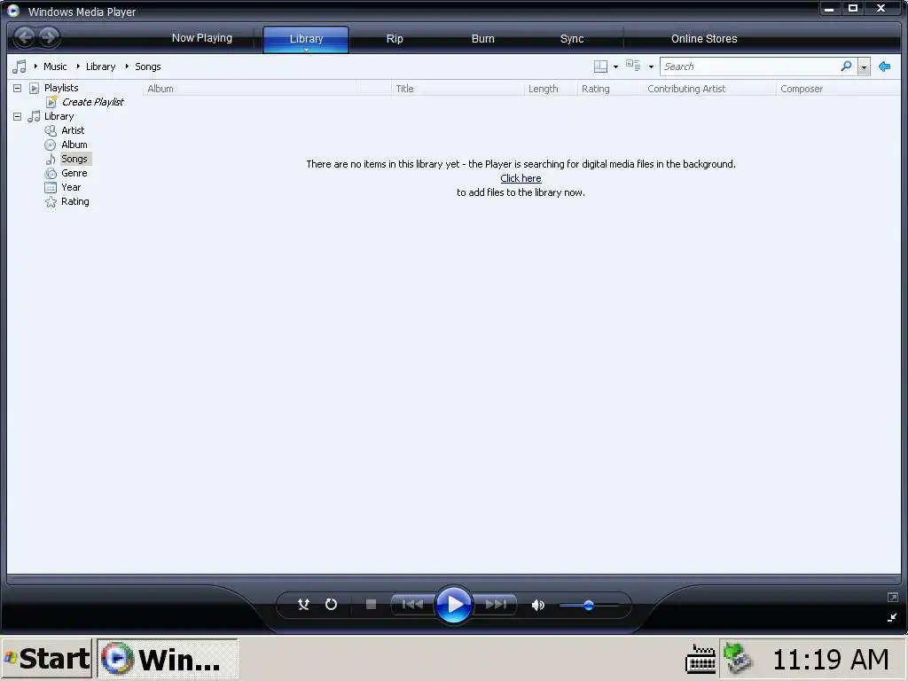Click the Next track button
The image size is (908, 681).
pyautogui.click(x=496, y=605)
